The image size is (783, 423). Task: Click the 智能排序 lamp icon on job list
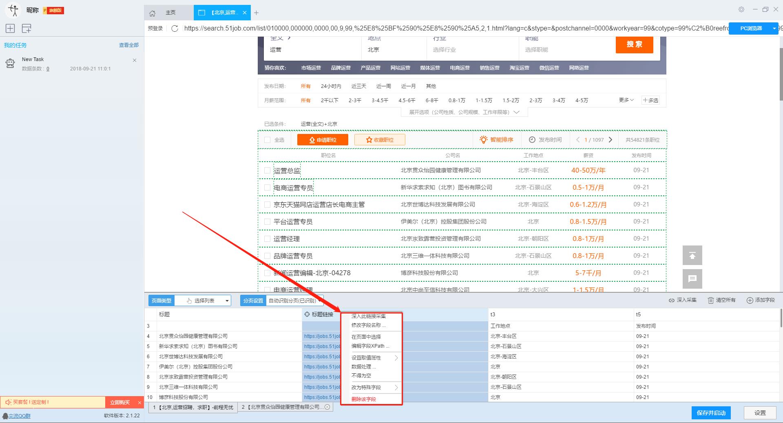[484, 140]
